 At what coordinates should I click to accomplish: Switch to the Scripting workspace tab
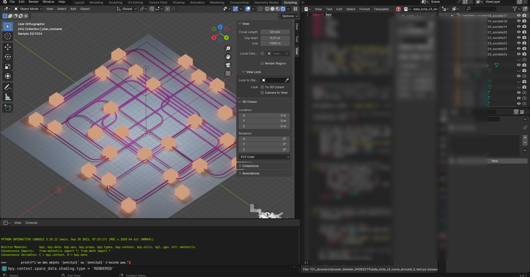[x=290, y=2]
